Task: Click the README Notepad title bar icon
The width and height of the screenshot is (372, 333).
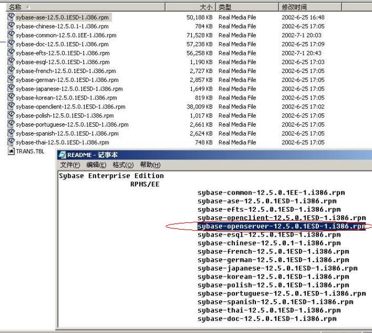Action: (x=62, y=155)
